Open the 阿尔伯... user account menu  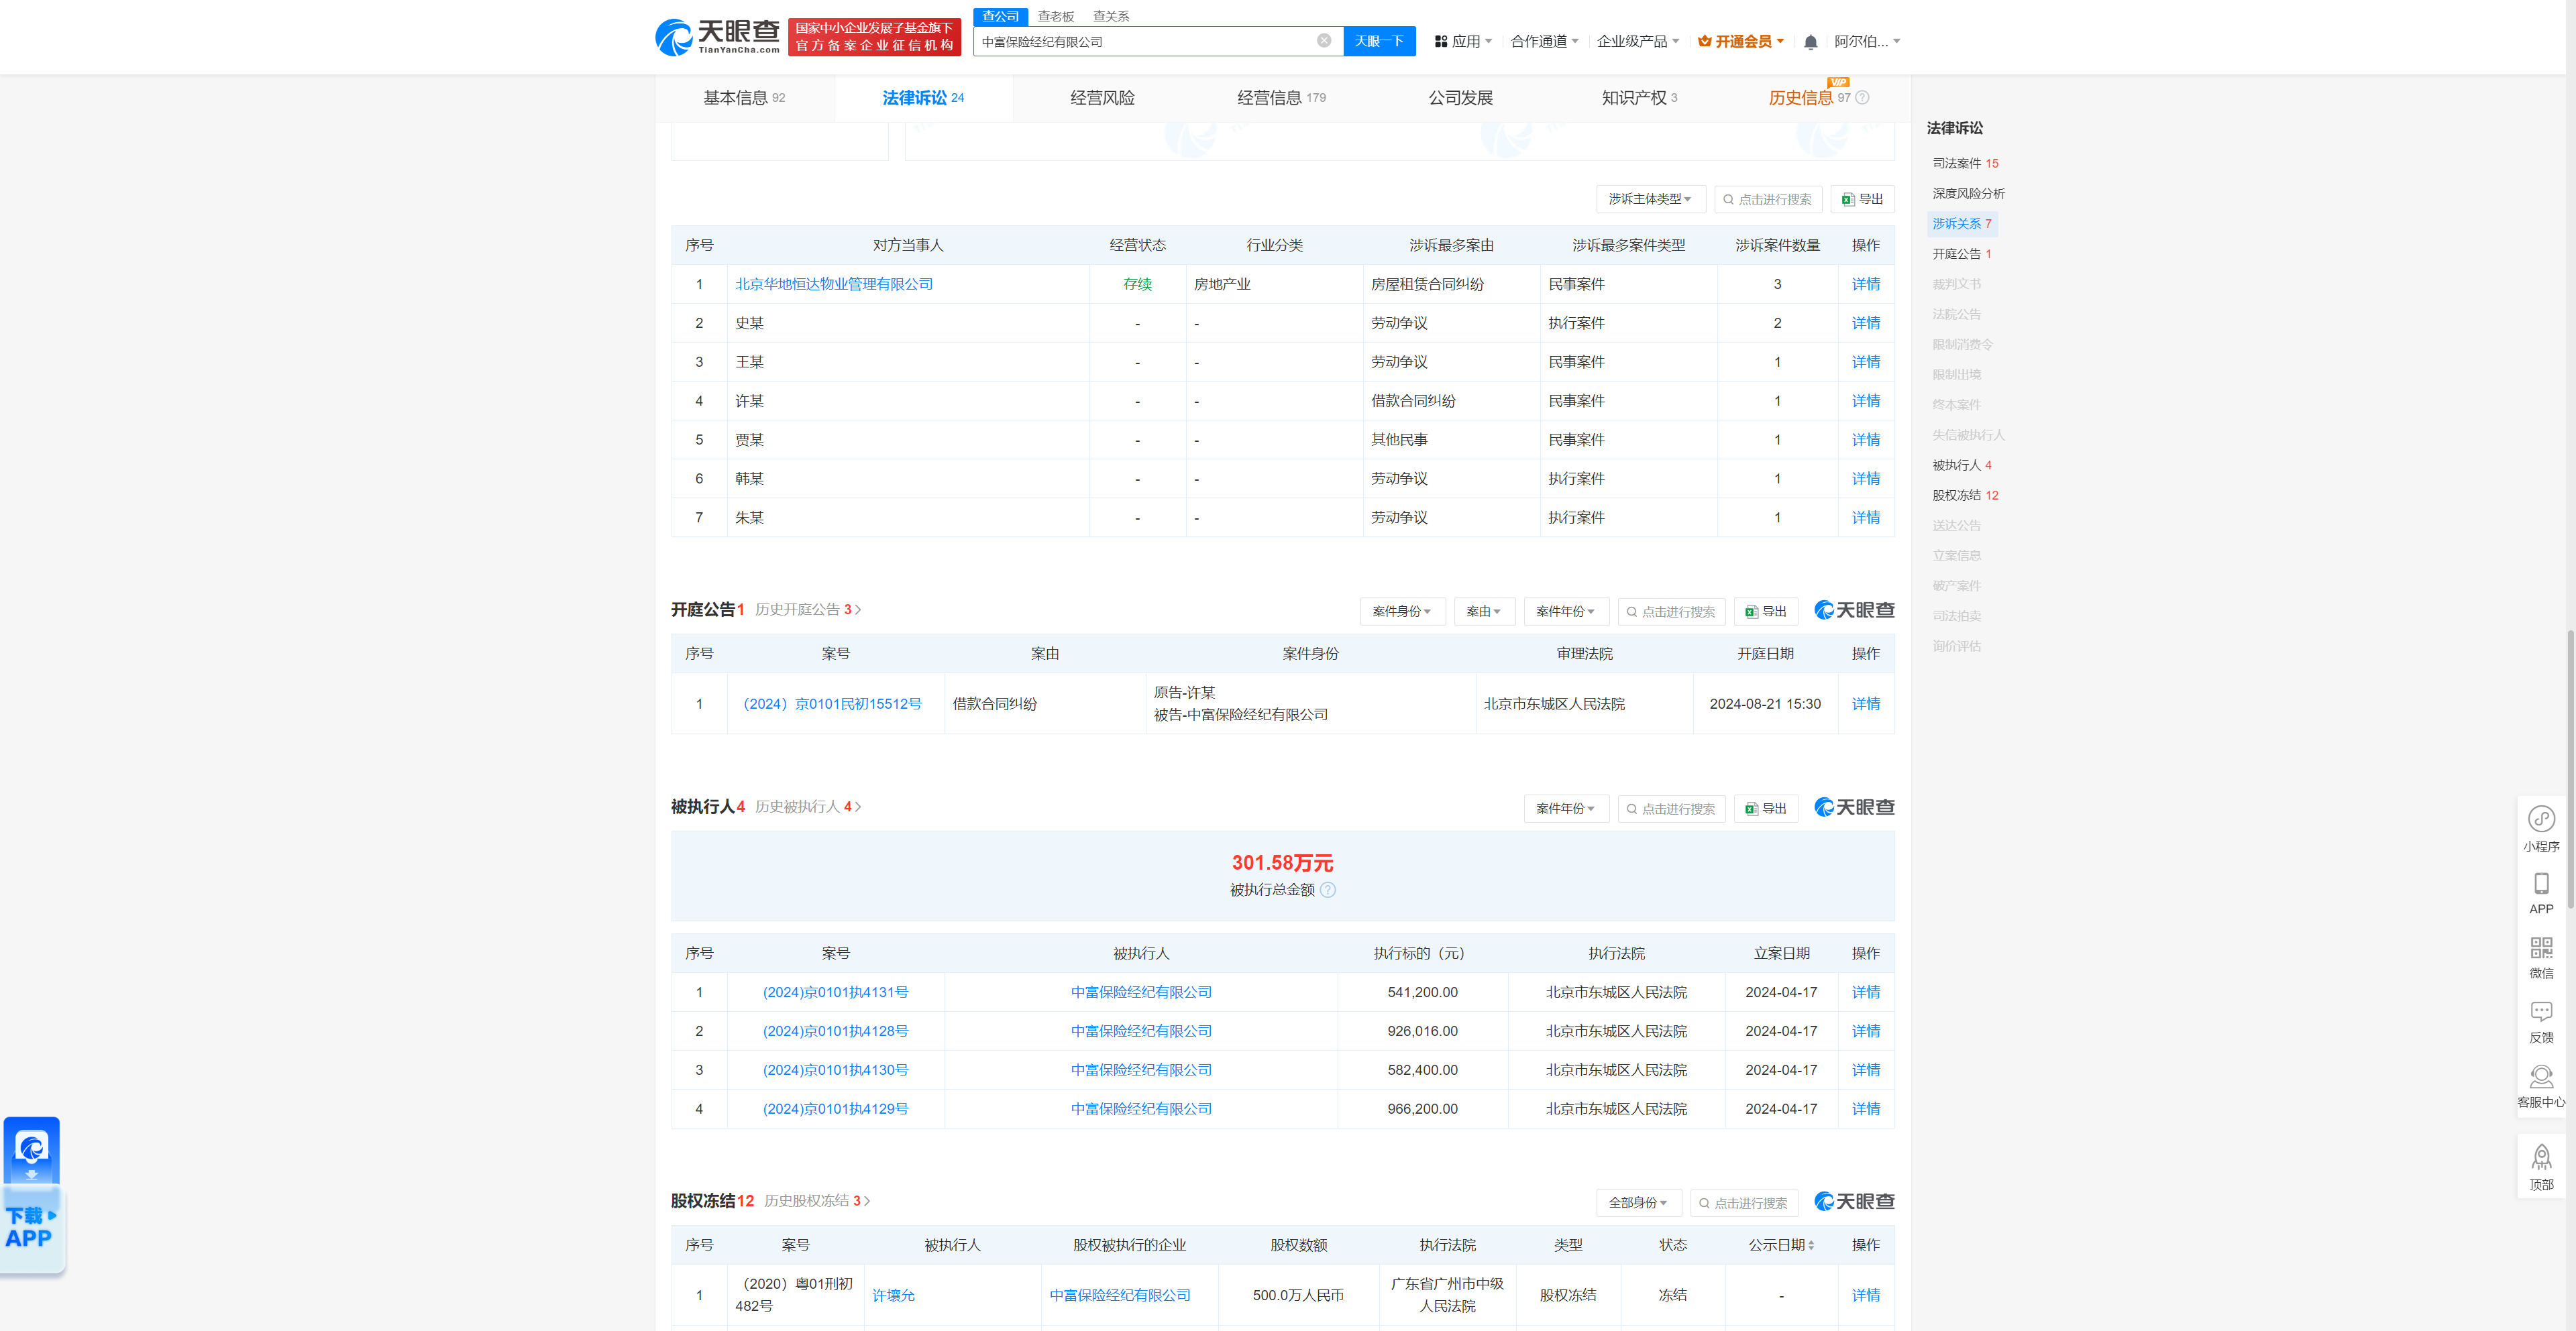tap(1867, 42)
